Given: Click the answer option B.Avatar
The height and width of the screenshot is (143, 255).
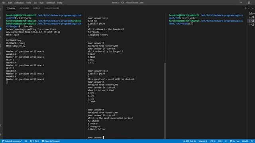Looking at the screenshot, I should coord(93,124).
